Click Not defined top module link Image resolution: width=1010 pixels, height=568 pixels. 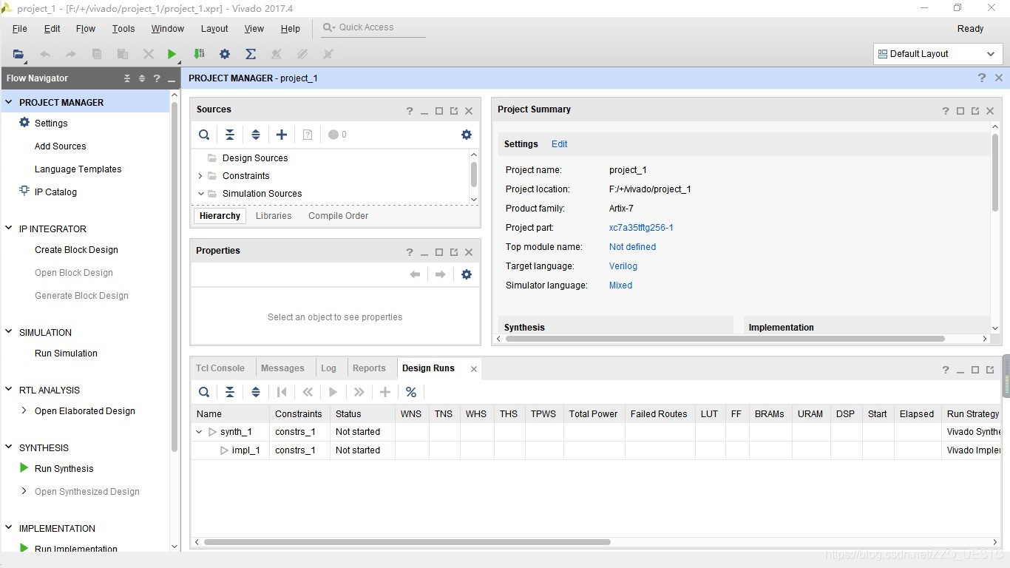[632, 247]
